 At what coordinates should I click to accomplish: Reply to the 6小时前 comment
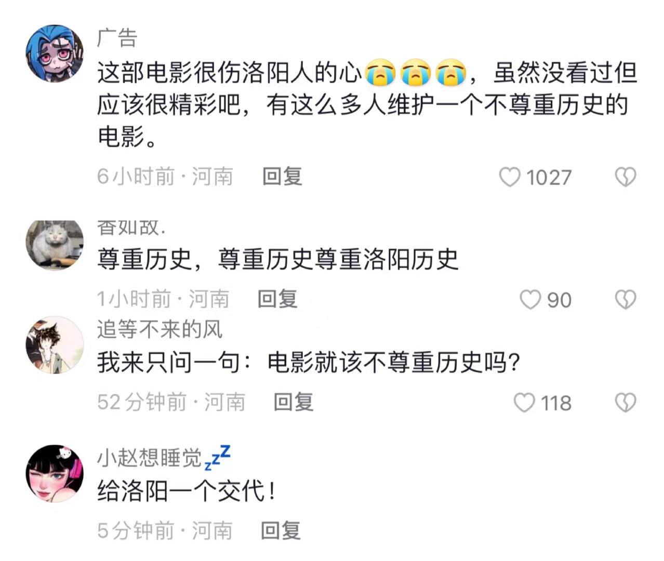coord(282,177)
